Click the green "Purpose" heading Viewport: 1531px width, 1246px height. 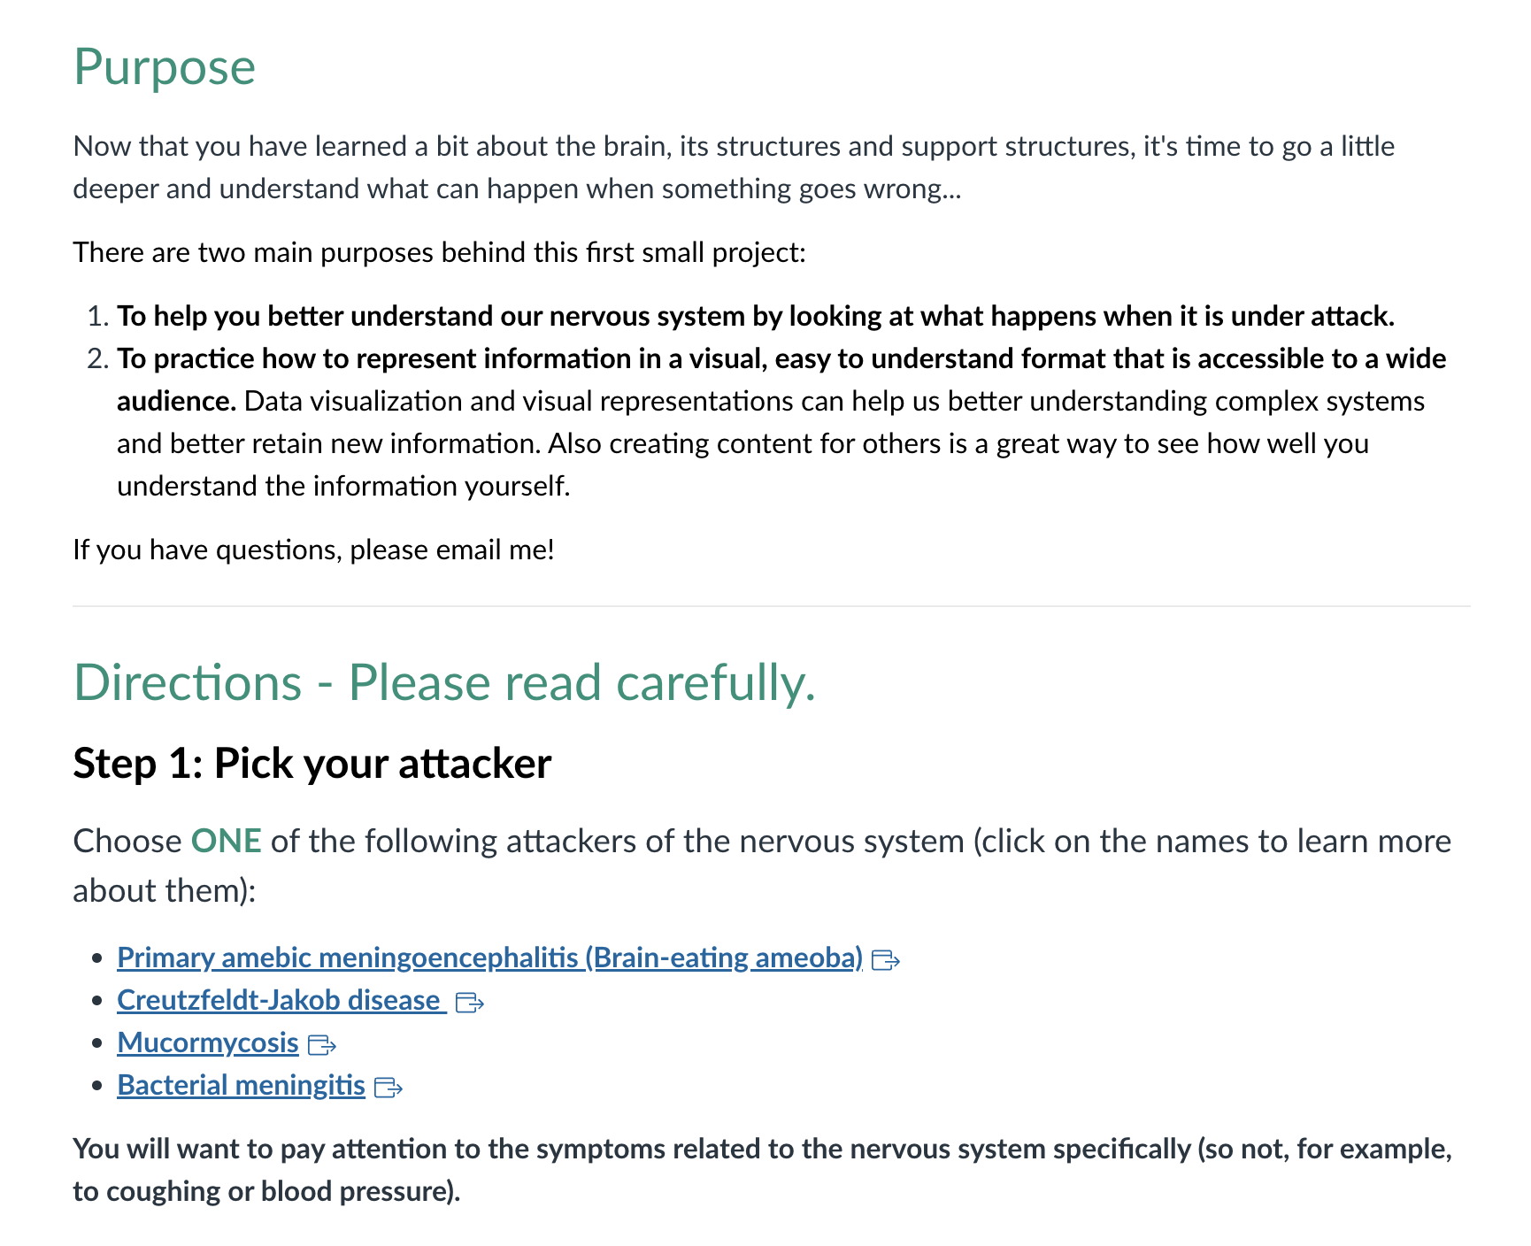tap(165, 67)
